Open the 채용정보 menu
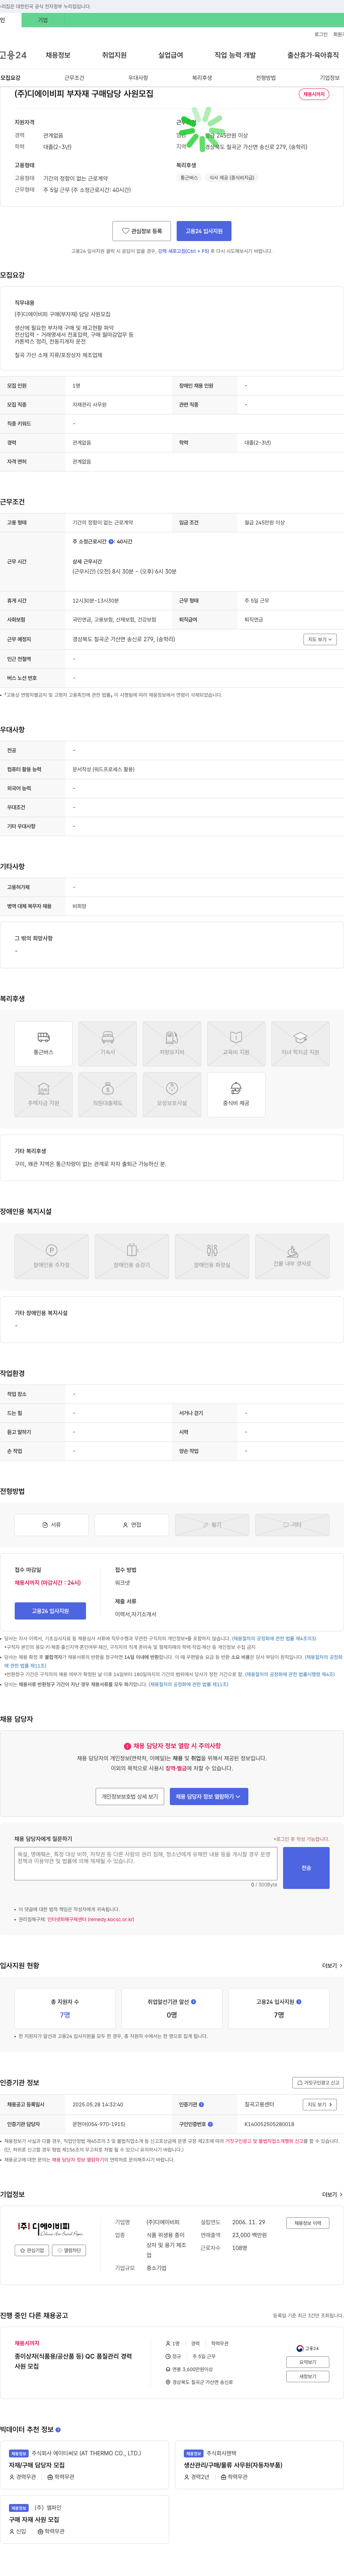The height and width of the screenshot is (2576, 344). (58, 55)
